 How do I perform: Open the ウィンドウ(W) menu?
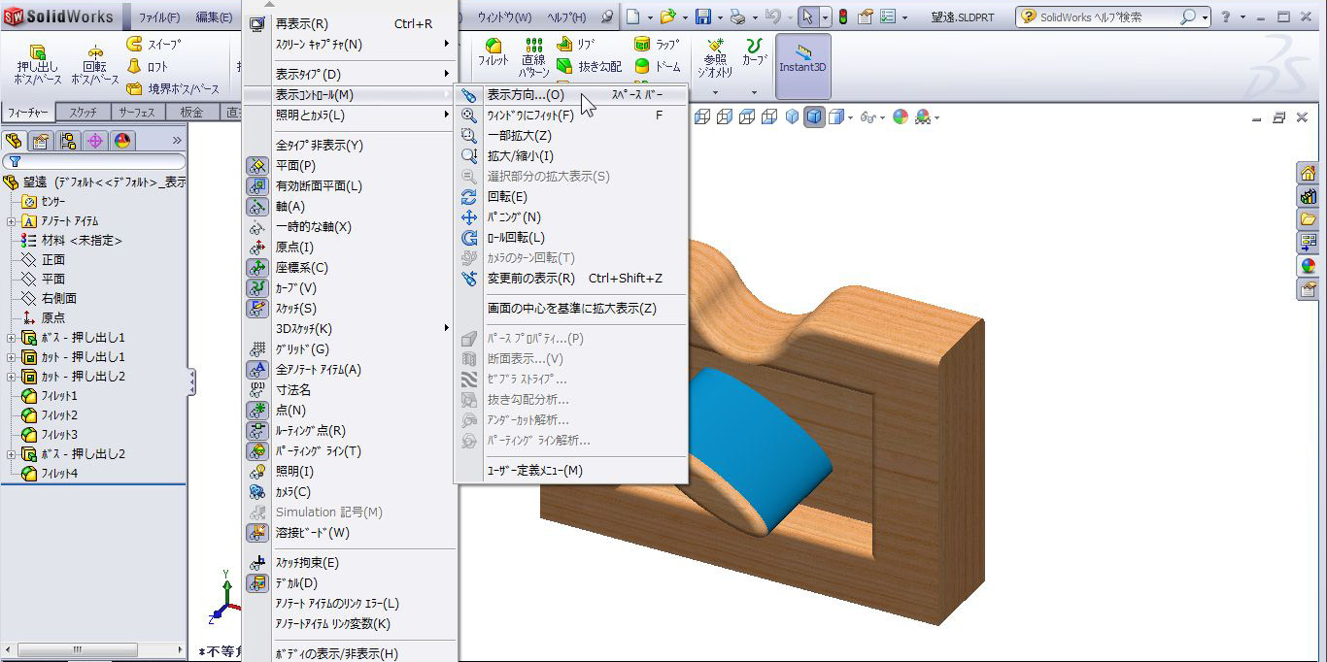click(x=505, y=17)
